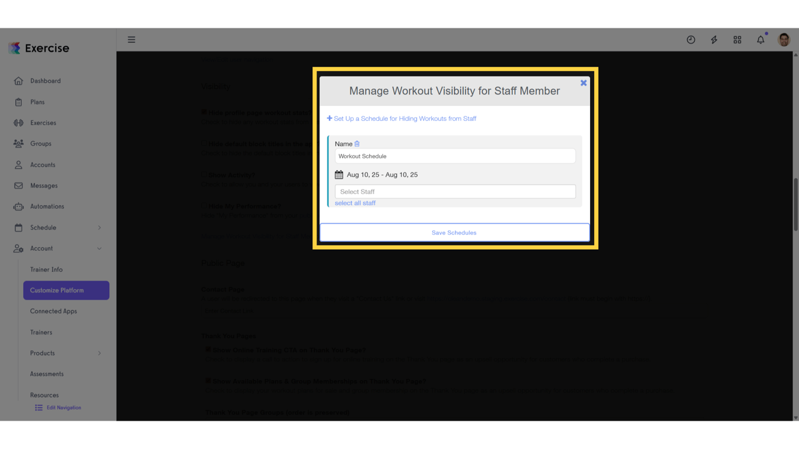799x449 pixels.
Task: Open the apps grid icon
Action: click(737, 39)
